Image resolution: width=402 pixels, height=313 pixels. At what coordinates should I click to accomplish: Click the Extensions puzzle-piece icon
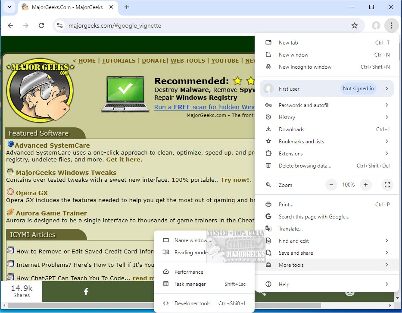coord(268,153)
